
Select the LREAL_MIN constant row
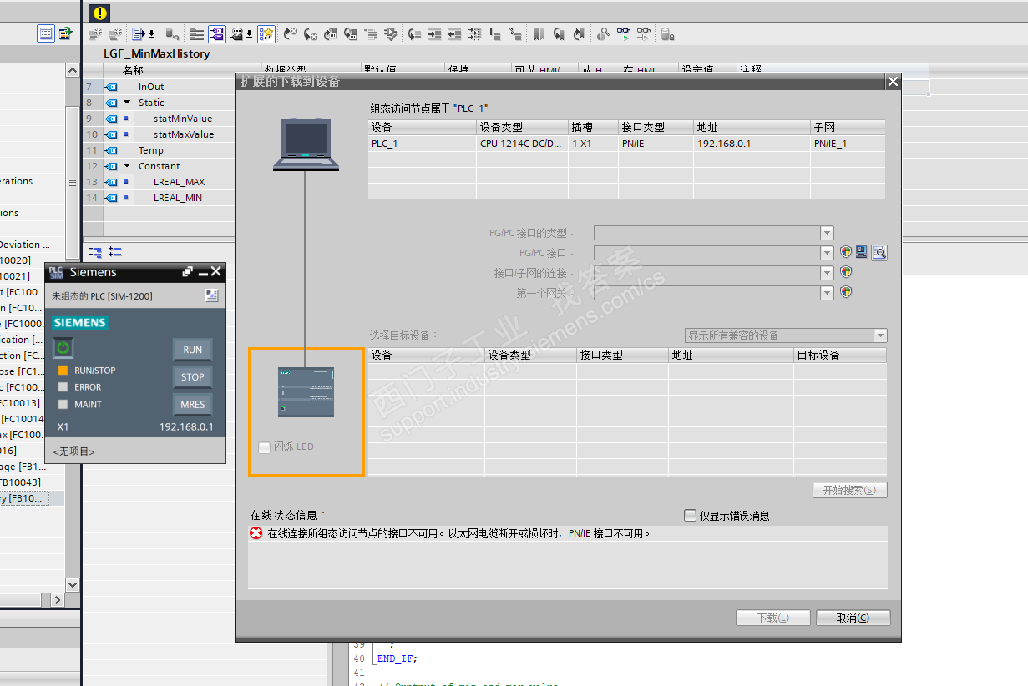pyautogui.click(x=160, y=198)
